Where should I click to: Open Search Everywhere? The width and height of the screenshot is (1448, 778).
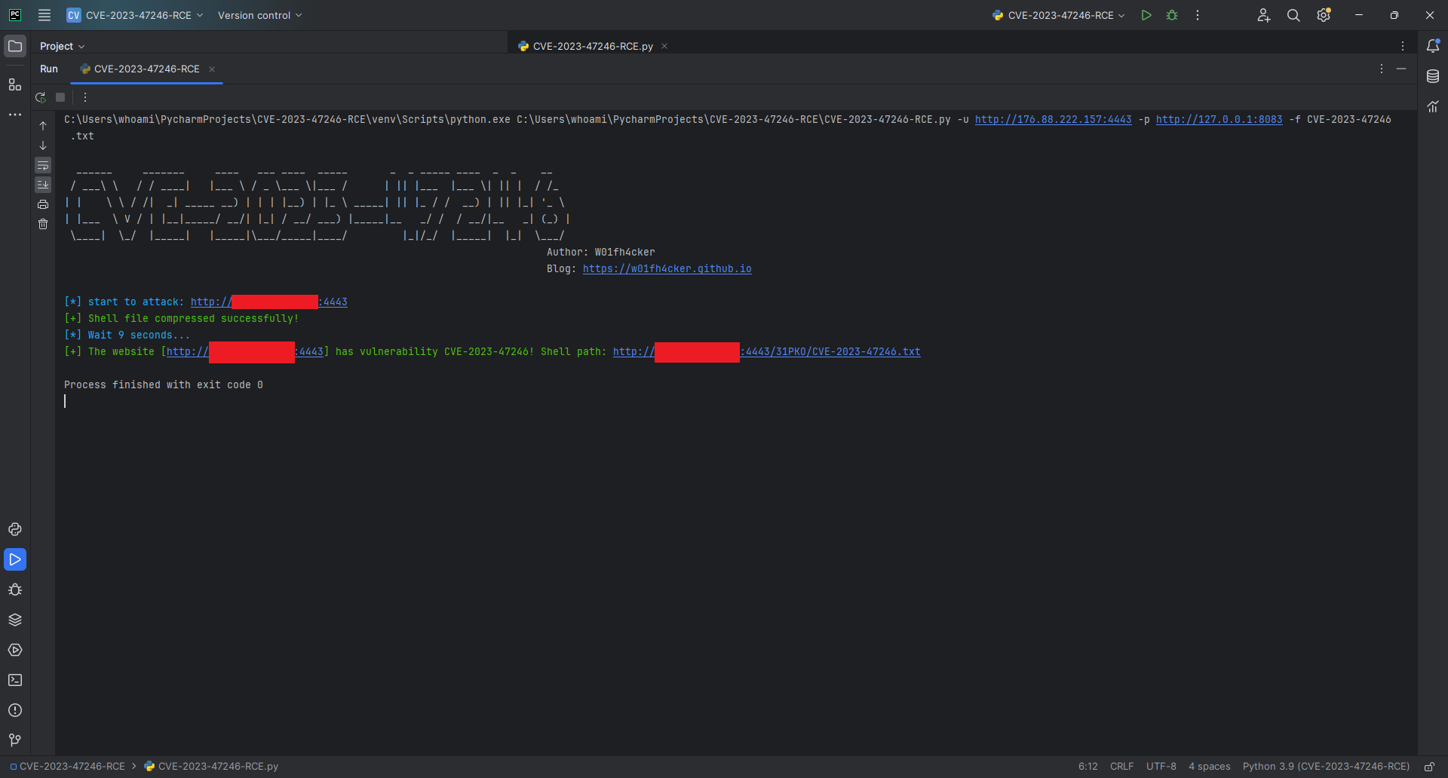1293,15
